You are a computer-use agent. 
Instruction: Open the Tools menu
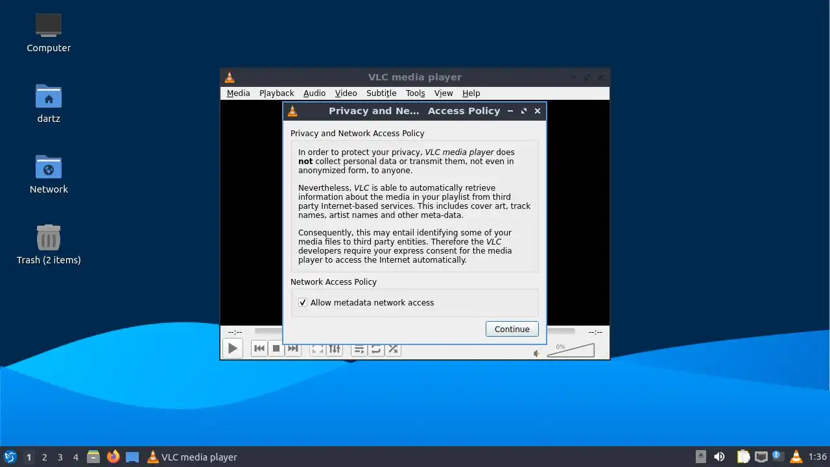point(416,93)
